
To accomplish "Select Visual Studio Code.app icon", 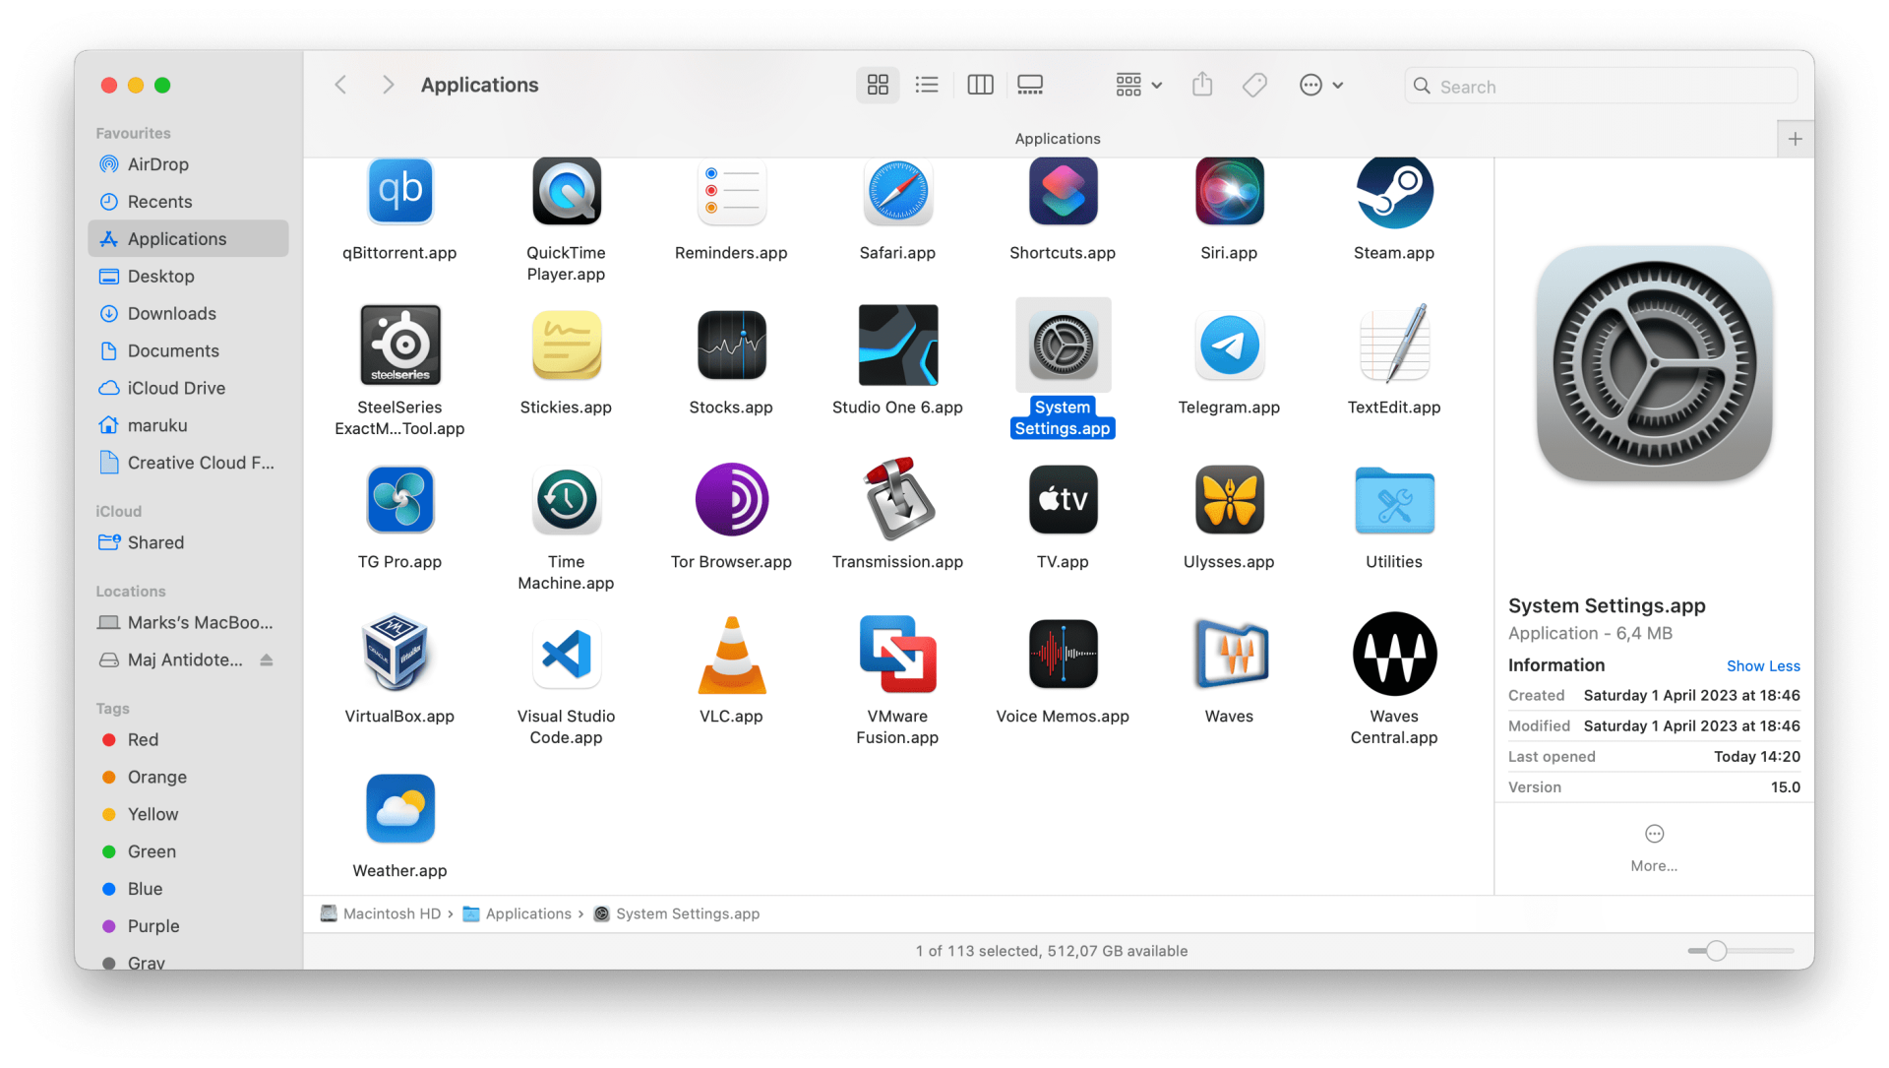I will click(x=566, y=654).
